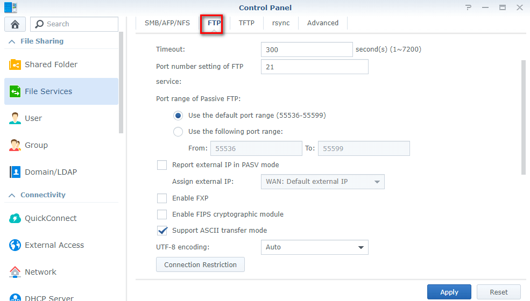Click the Apply button
The width and height of the screenshot is (530, 301).
449,292
